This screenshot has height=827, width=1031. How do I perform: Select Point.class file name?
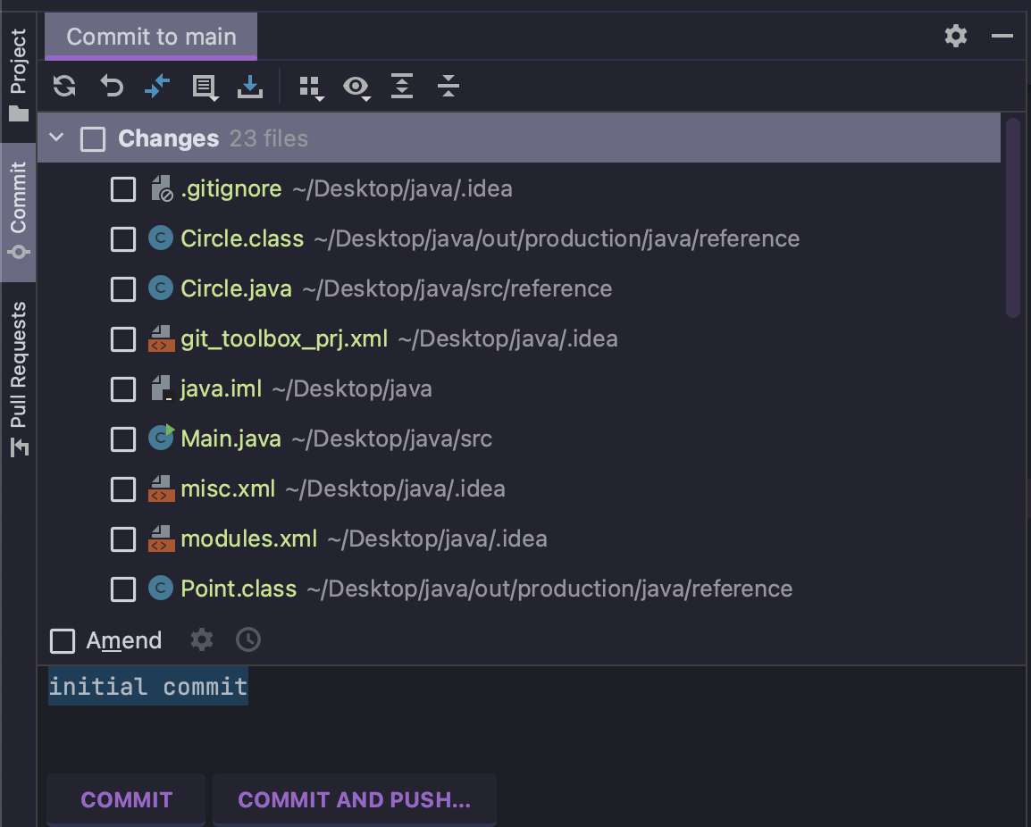tap(238, 589)
